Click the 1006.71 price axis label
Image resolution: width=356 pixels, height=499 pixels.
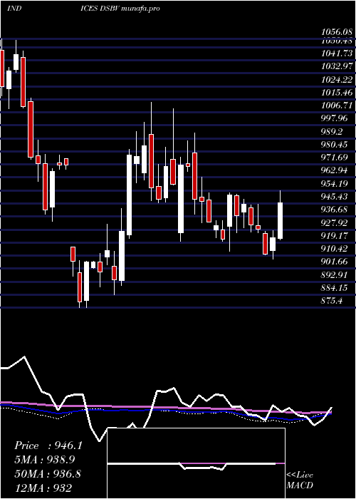point(337,106)
